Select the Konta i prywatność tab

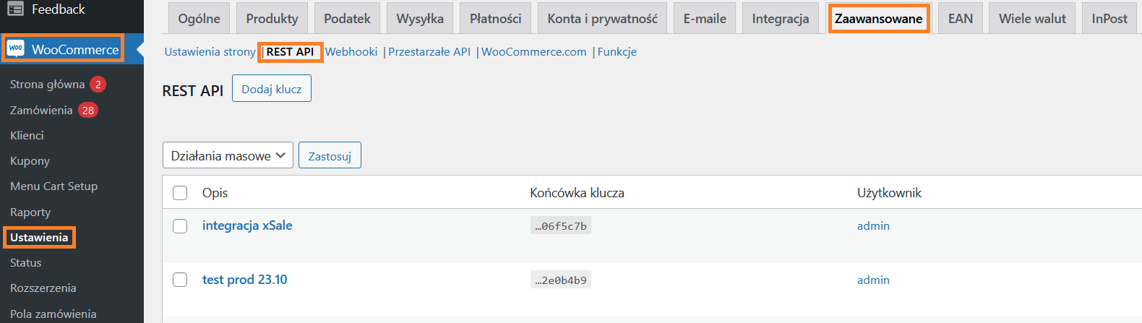pos(602,19)
